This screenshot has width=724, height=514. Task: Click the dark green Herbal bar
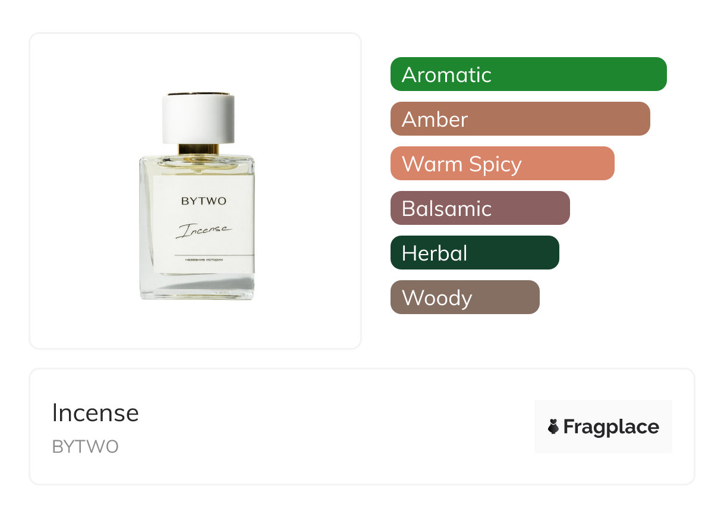click(475, 253)
